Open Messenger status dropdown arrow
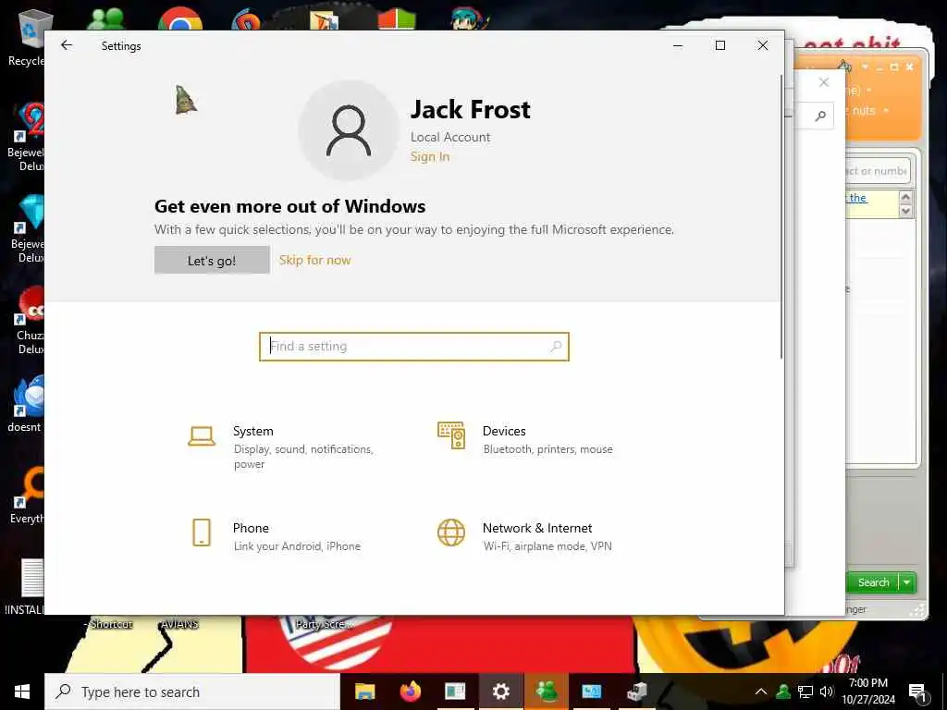This screenshot has width=947, height=710. point(869,91)
